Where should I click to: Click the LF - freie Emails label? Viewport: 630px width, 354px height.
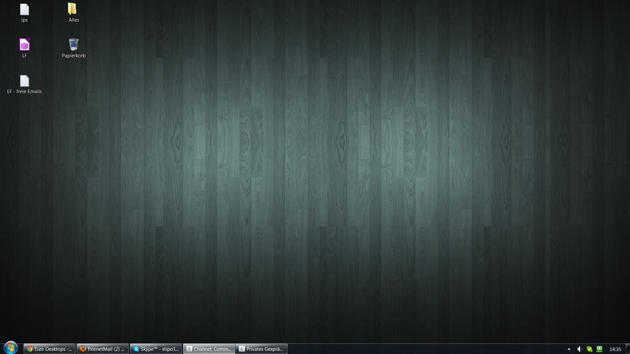coord(24,92)
